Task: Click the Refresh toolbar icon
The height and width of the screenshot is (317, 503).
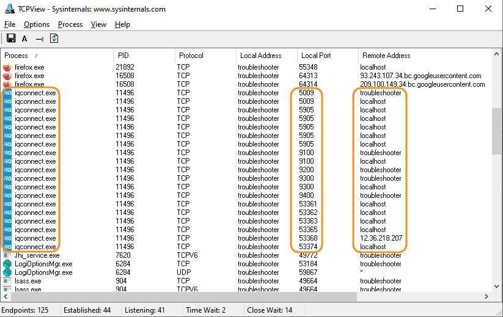Action: [x=54, y=38]
